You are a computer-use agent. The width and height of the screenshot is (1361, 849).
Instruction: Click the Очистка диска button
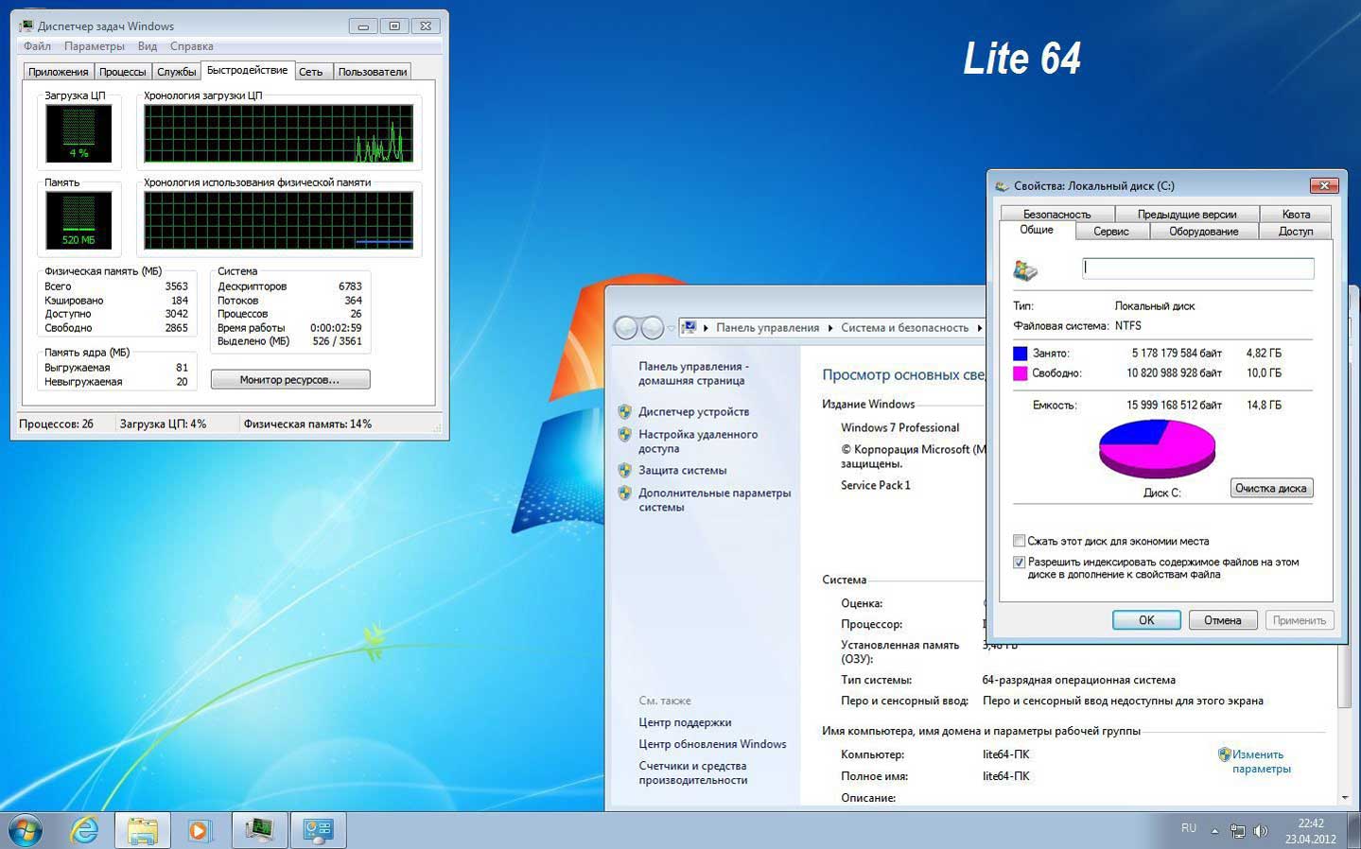(x=1270, y=488)
